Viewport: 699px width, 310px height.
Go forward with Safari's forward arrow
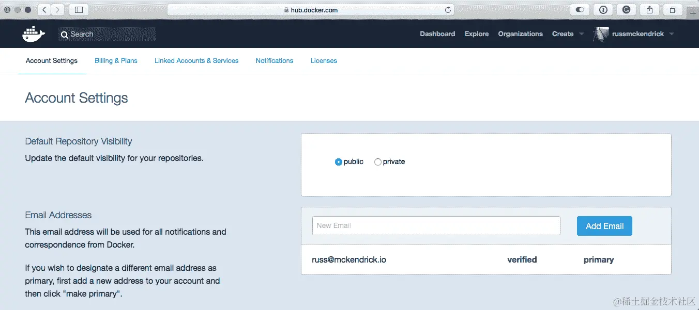[58, 9]
